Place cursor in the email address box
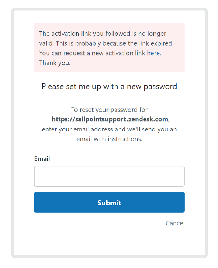 tap(109, 176)
